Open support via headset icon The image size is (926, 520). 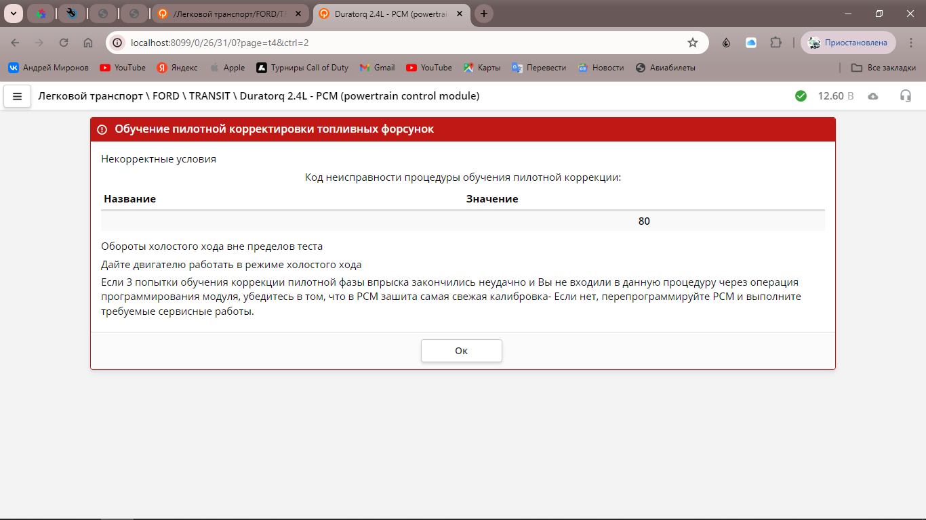coord(905,96)
